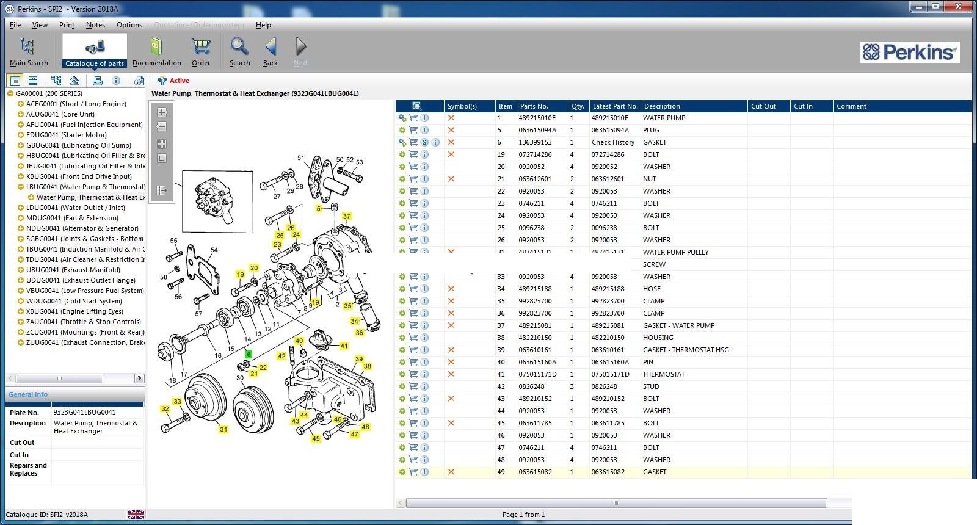Viewport: 977px width, 525px height.
Task: Switch to table layout view icon
Action: point(33,81)
